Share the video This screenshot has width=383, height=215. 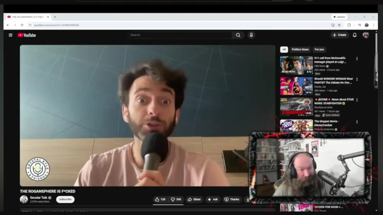[x=194, y=199]
